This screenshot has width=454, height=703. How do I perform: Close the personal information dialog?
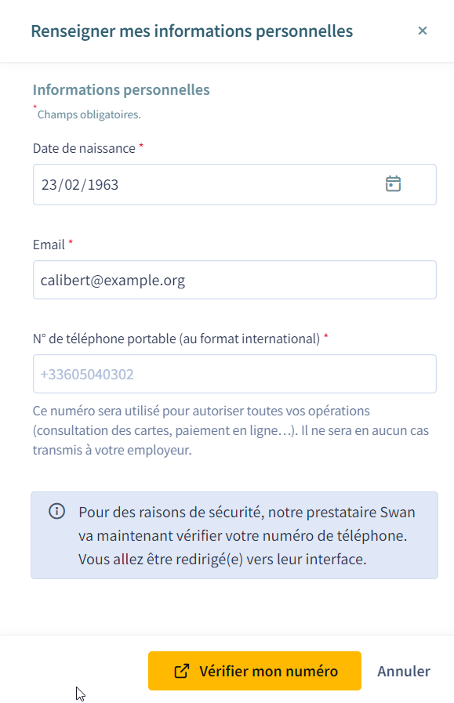click(x=422, y=31)
